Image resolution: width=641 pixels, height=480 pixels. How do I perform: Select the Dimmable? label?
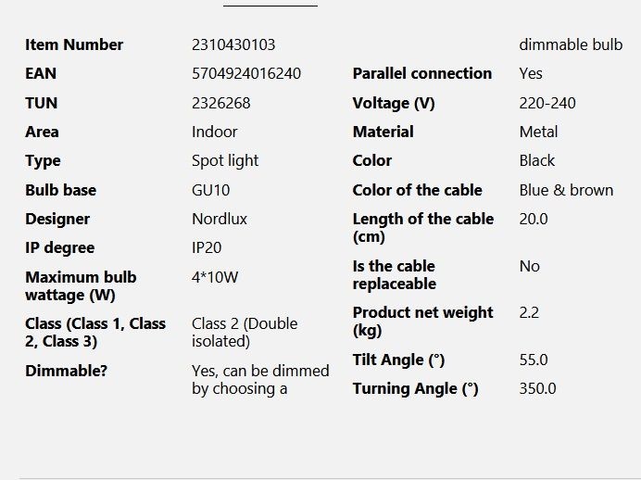click(x=66, y=371)
